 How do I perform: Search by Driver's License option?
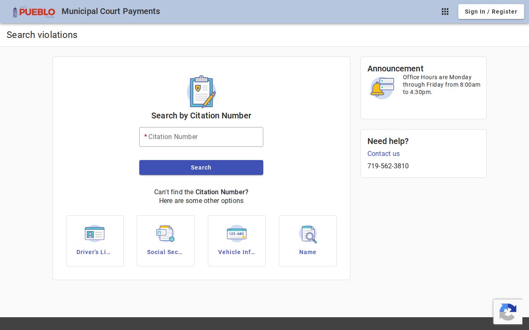pyautogui.click(x=95, y=241)
